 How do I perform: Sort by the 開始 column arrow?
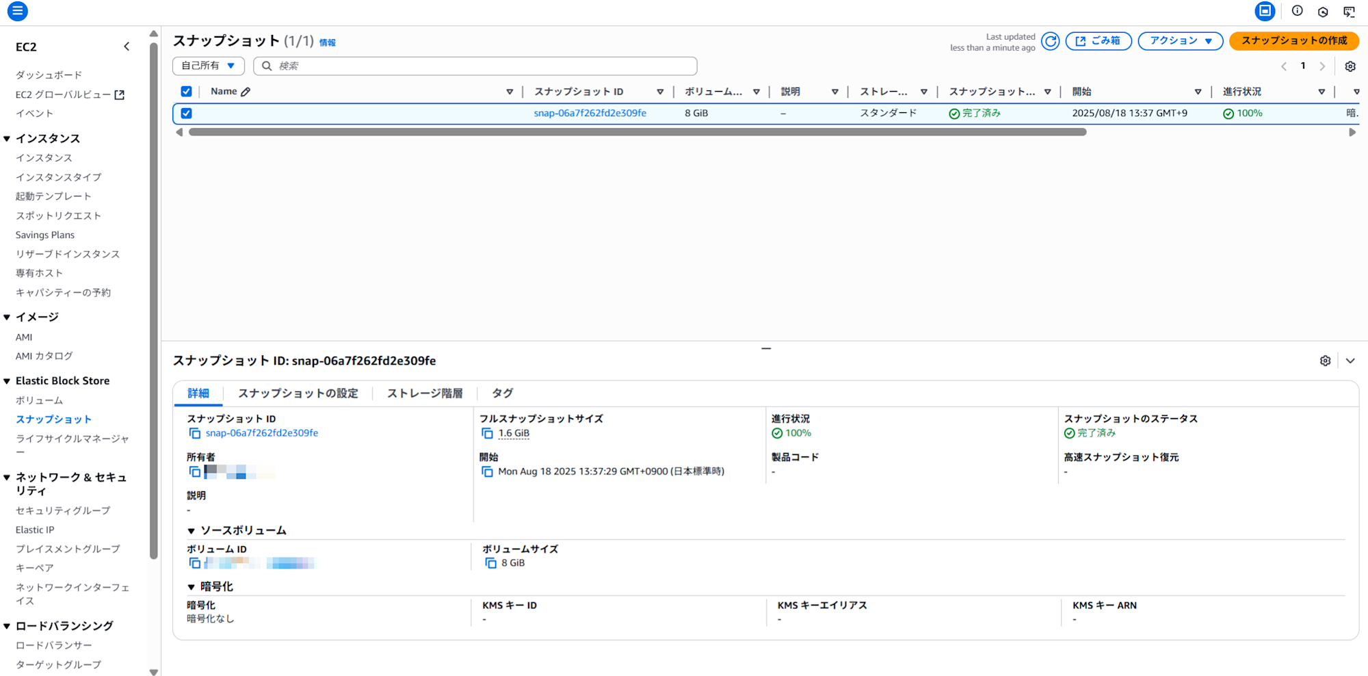pyautogui.click(x=1198, y=92)
